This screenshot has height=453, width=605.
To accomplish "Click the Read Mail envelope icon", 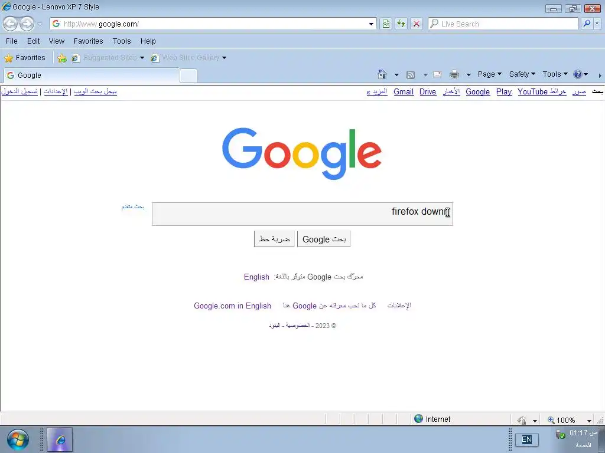I will pyautogui.click(x=437, y=74).
